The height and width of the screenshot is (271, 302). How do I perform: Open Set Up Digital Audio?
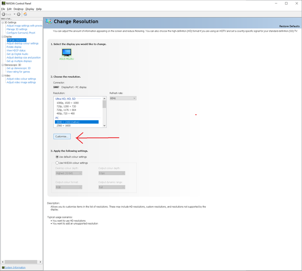[x=17, y=54]
